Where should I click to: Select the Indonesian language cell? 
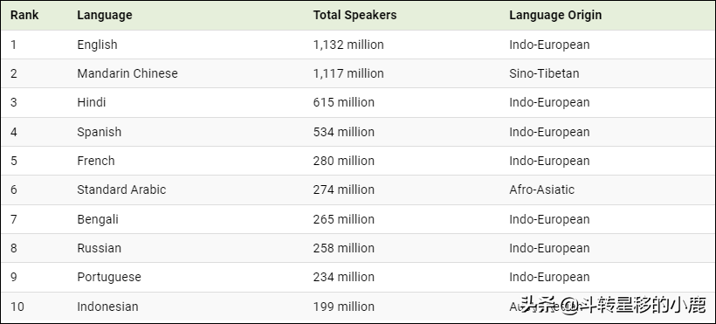tap(107, 307)
